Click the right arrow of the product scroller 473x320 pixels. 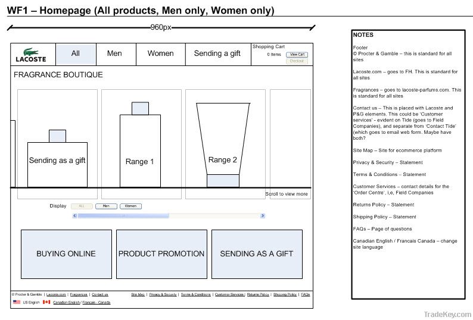tap(263, 216)
